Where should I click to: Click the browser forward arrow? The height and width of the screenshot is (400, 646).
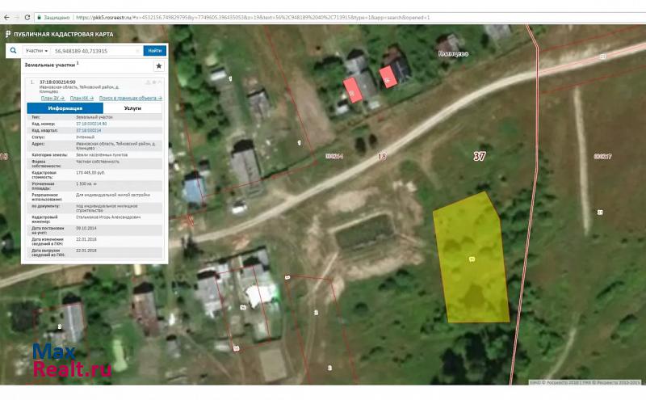[x=16, y=17]
